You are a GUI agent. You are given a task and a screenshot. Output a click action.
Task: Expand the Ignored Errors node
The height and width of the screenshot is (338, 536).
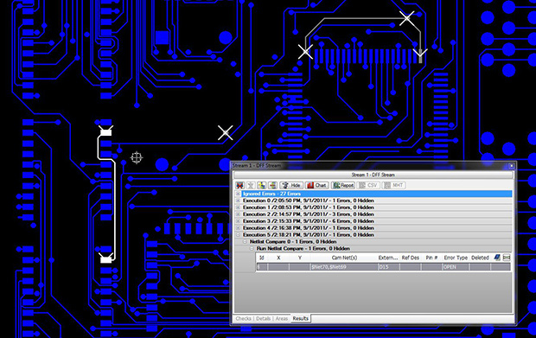click(239, 194)
